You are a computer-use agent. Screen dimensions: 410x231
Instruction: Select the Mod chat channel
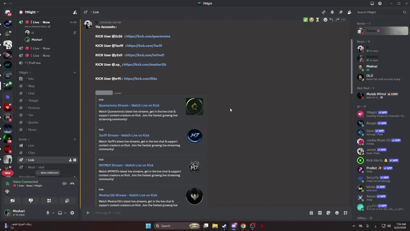[47, 167]
